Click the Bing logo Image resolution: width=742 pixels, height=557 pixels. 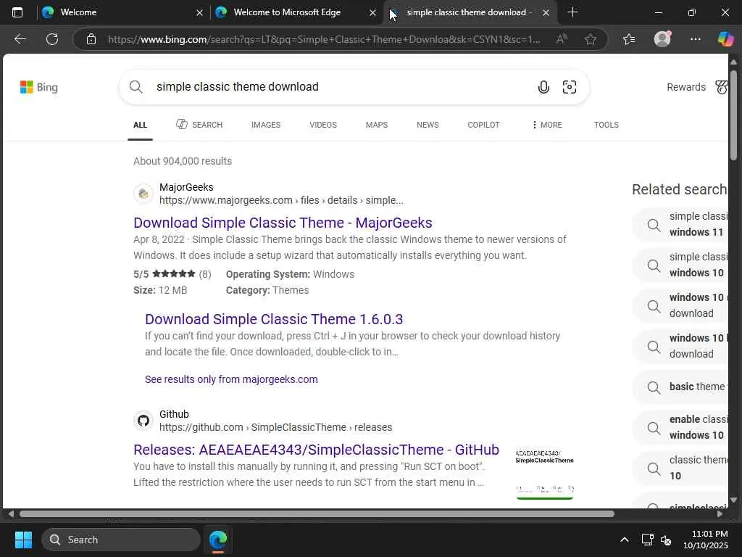tap(39, 87)
